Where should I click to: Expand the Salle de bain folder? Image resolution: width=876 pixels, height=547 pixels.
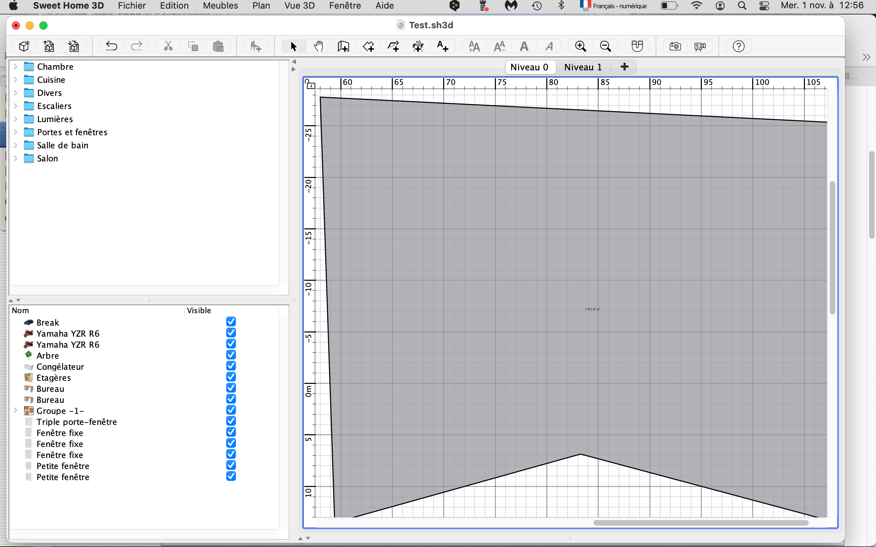click(16, 145)
